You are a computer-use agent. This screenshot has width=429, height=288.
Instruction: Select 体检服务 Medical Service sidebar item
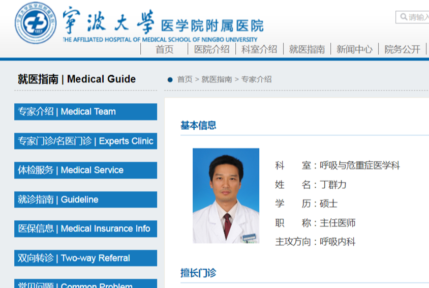click(x=85, y=170)
